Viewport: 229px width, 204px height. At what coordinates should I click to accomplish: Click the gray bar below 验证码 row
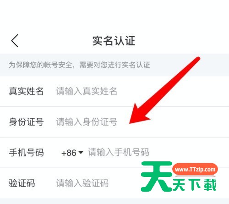coord(114,201)
